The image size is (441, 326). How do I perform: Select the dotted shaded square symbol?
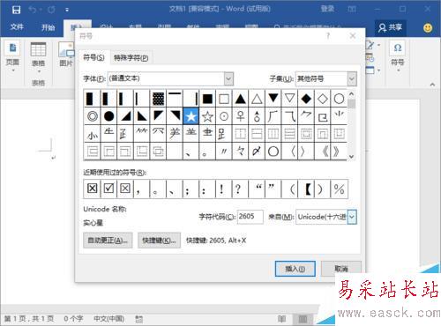(x=158, y=99)
